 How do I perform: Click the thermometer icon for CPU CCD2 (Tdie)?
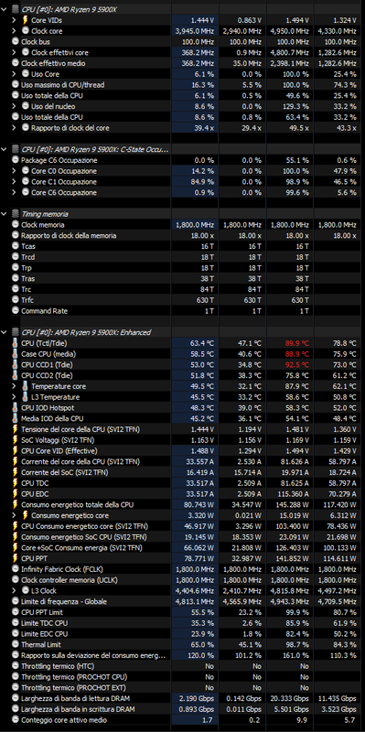(x=16, y=375)
